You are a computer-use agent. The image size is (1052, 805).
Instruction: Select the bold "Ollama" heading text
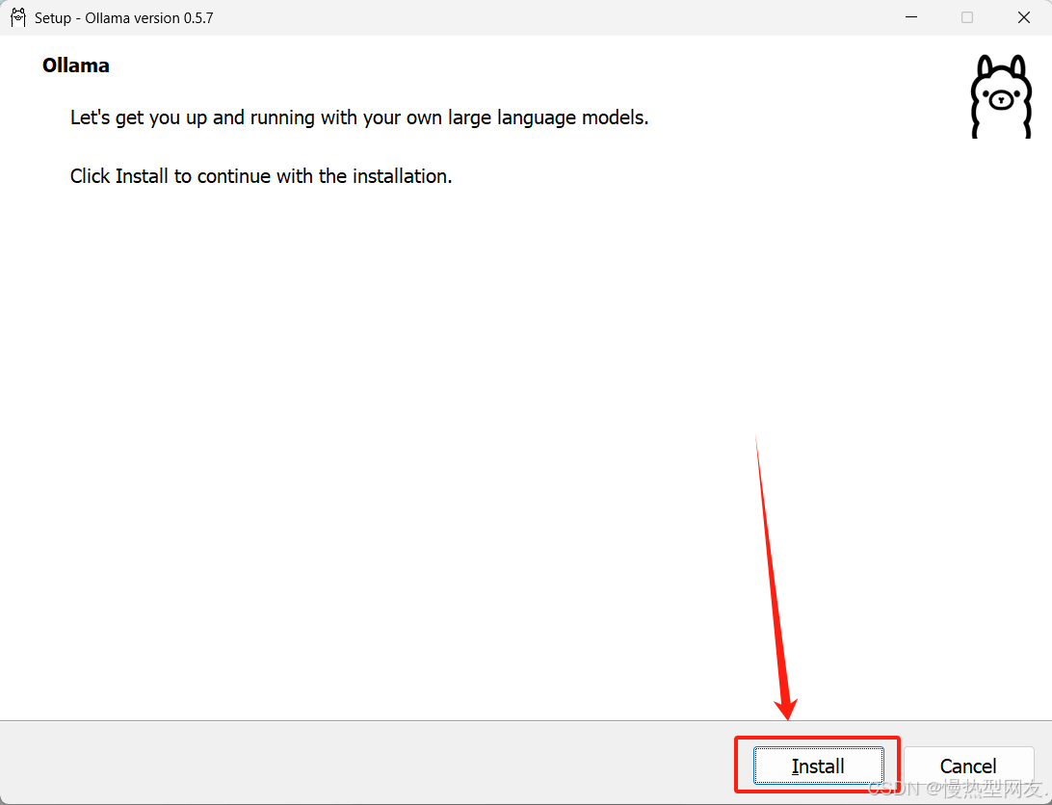pyautogui.click(x=76, y=65)
